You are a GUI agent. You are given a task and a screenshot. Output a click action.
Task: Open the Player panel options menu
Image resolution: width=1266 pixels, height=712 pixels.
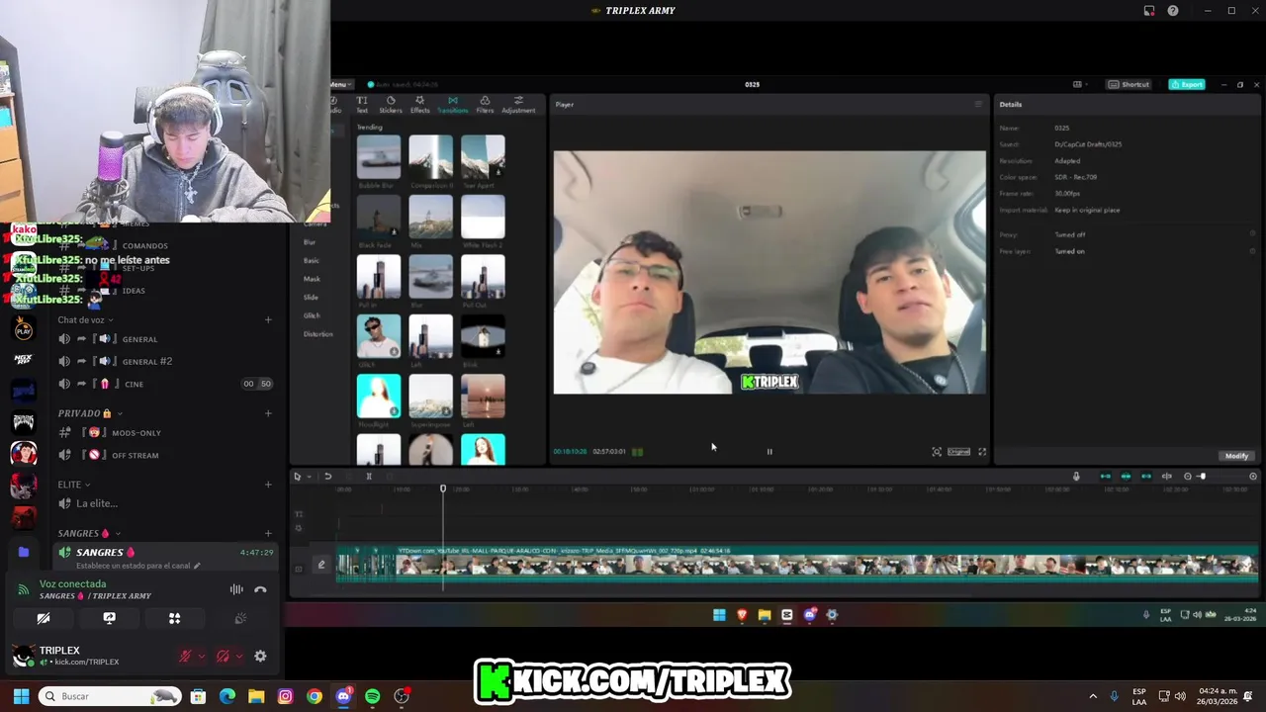(x=978, y=104)
